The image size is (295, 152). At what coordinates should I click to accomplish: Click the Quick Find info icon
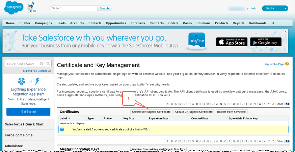coord(42,64)
